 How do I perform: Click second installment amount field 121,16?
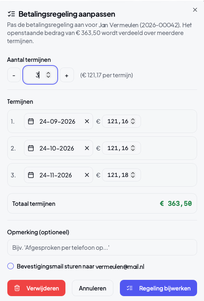(122, 148)
